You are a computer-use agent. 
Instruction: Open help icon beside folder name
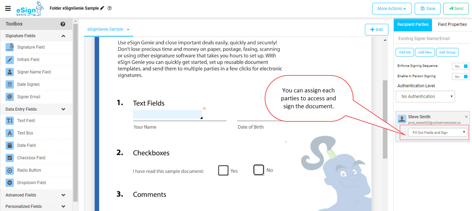(110, 8)
